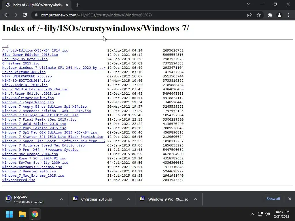The height and width of the screenshot is (221, 295).
Task: Download Windows7BatmanVs Superman.iso
Action: click(x=32, y=167)
